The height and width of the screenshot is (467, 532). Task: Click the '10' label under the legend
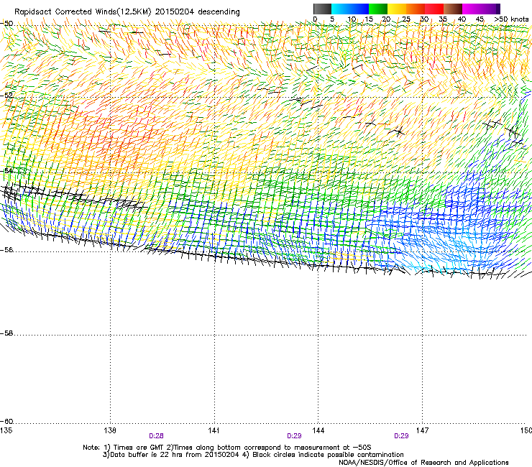352,19
